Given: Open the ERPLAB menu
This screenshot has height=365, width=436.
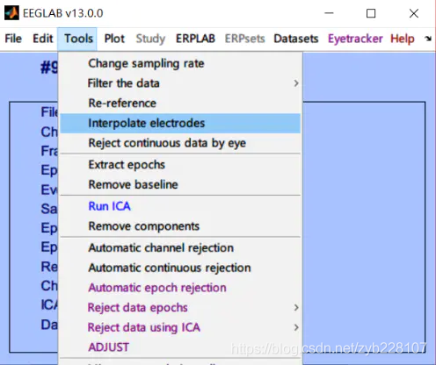Looking at the screenshot, I should 195,39.
